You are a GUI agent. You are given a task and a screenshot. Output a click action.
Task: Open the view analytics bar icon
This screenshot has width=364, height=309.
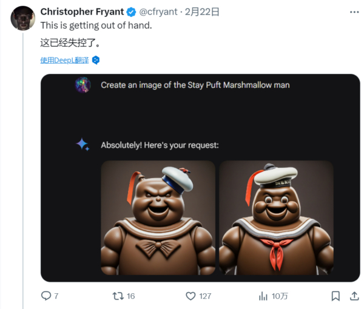[263, 296]
